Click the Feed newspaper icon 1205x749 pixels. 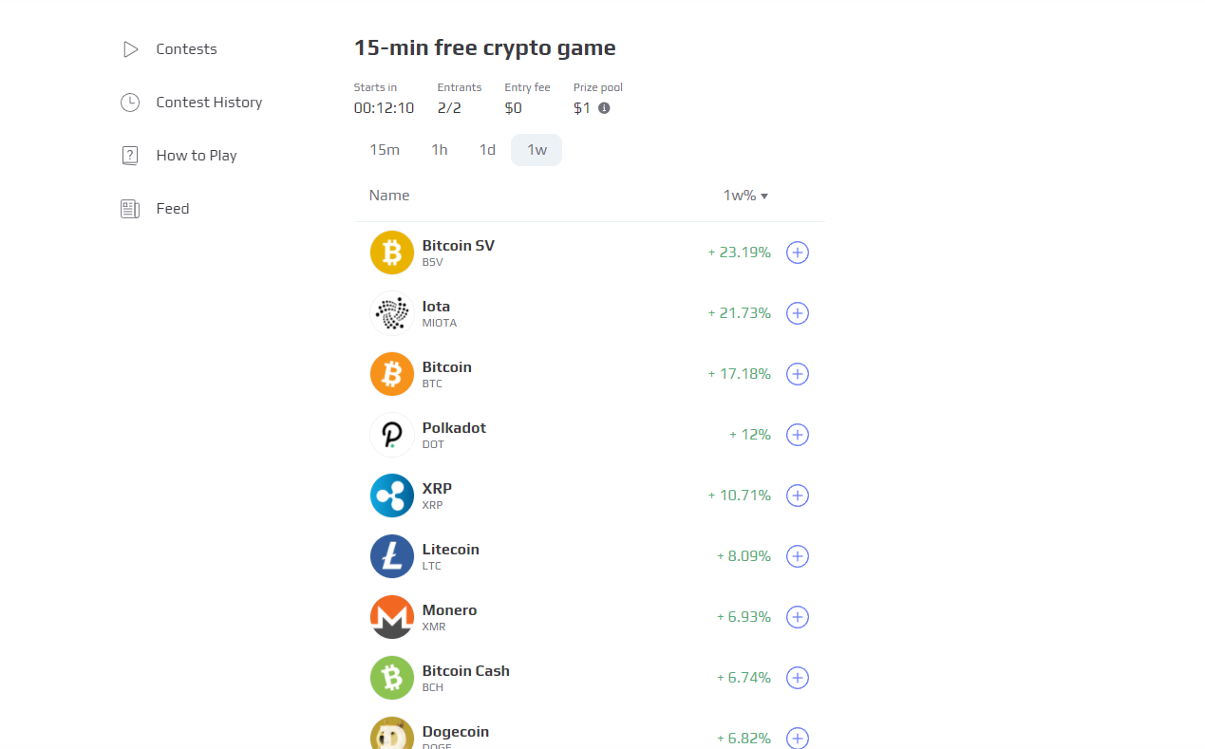(x=130, y=209)
